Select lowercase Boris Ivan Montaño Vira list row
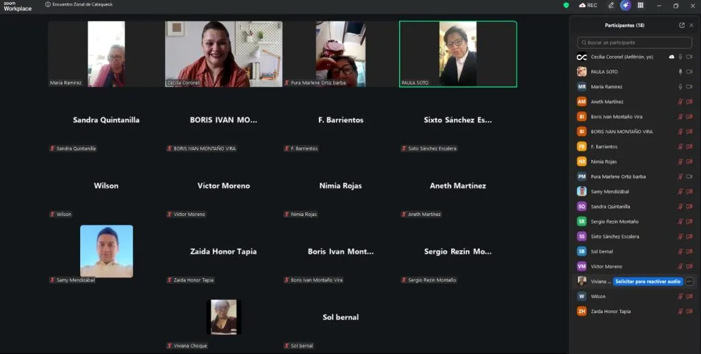 click(x=635, y=116)
